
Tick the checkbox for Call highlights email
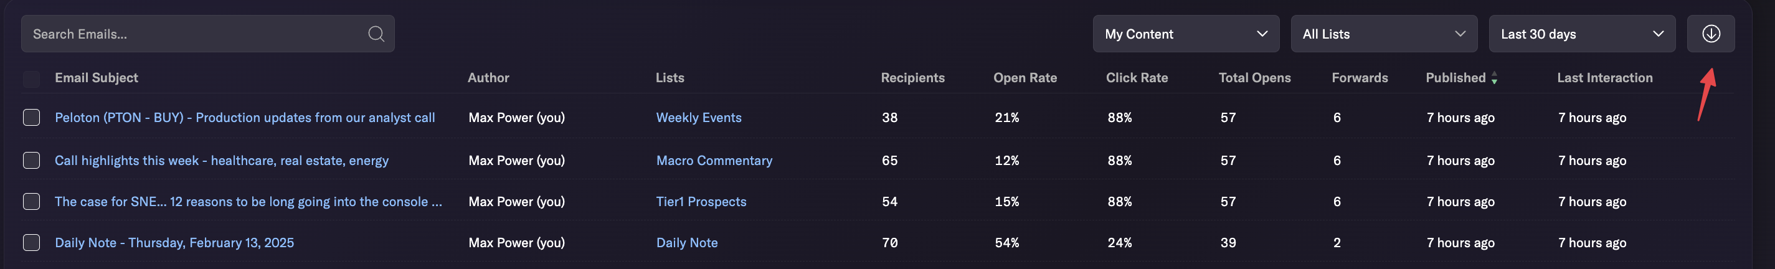(x=32, y=160)
